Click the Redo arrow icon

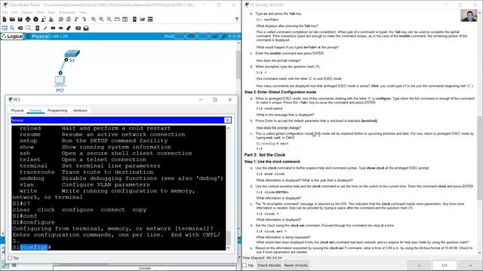(x=84, y=20)
